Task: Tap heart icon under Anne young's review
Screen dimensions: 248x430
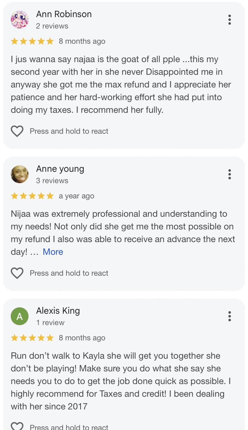Action: tap(17, 273)
